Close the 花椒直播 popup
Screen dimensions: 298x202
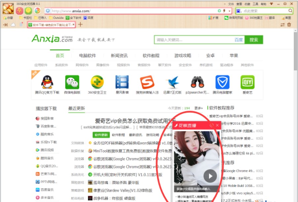pos(217,125)
